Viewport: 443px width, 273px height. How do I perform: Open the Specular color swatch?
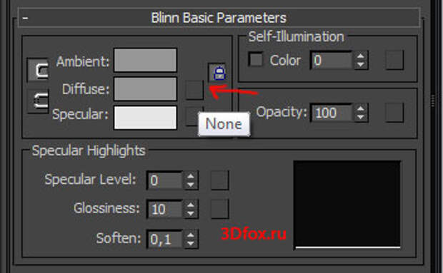click(x=146, y=118)
